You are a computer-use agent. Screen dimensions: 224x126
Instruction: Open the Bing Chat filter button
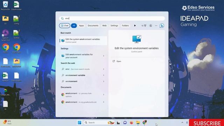[x=64, y=26]
